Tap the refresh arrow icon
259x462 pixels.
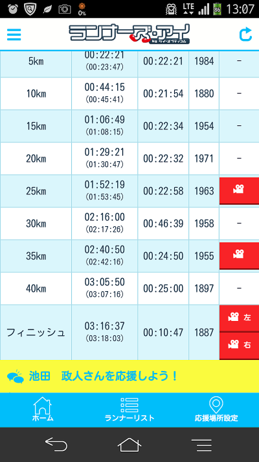[245, 34]
